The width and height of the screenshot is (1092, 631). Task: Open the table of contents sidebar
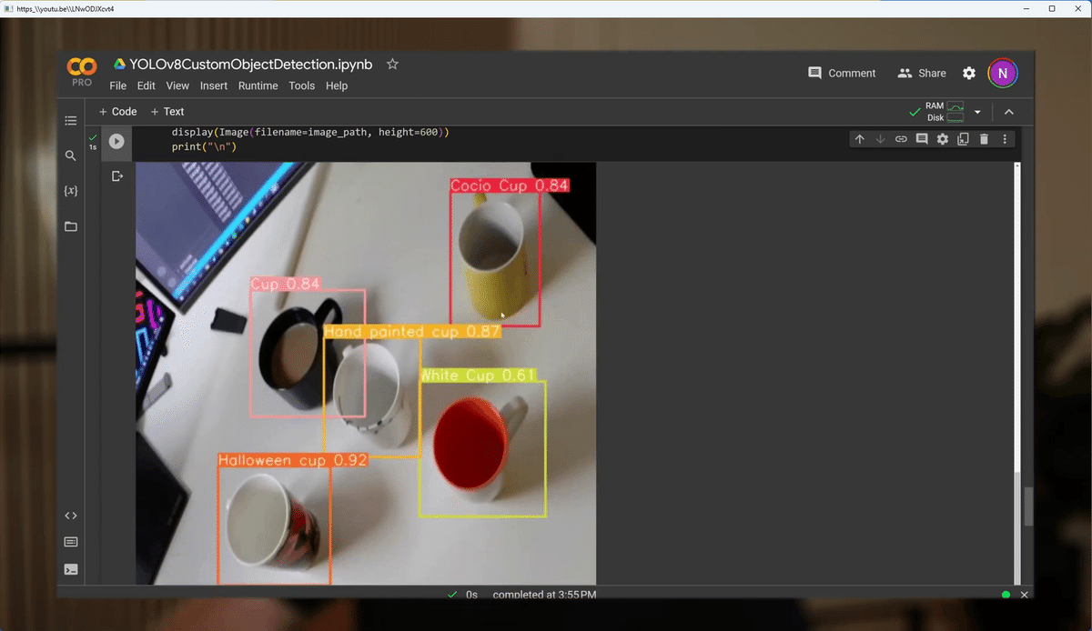[x=70, y=120]
